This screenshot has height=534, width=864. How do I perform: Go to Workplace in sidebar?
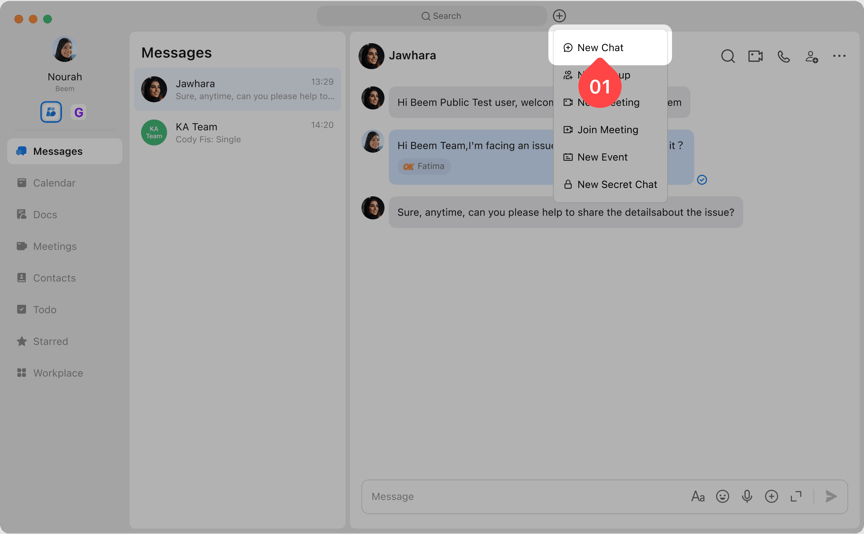(58, 373)
